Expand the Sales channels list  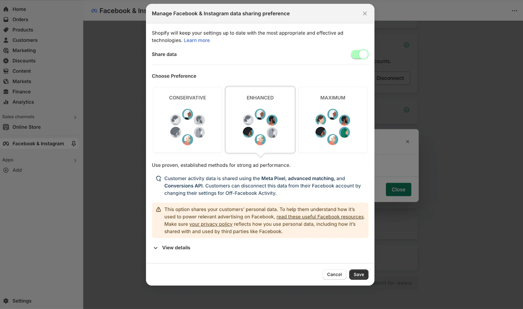click(x=75, y=117)
